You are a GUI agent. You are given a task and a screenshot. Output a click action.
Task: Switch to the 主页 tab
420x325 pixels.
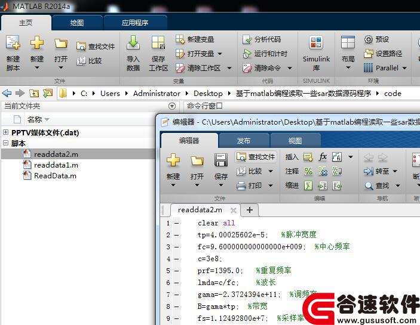pyautogui.click(x=26, y=23)
